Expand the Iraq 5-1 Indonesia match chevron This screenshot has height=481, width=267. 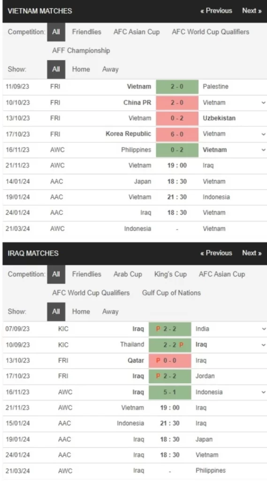264,392
